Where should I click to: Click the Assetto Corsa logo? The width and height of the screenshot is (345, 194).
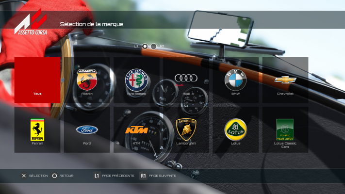31,22
